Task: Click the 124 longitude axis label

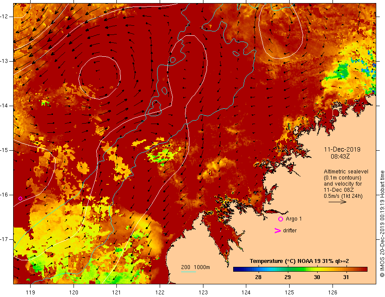Action: click(x=246, y=292)
